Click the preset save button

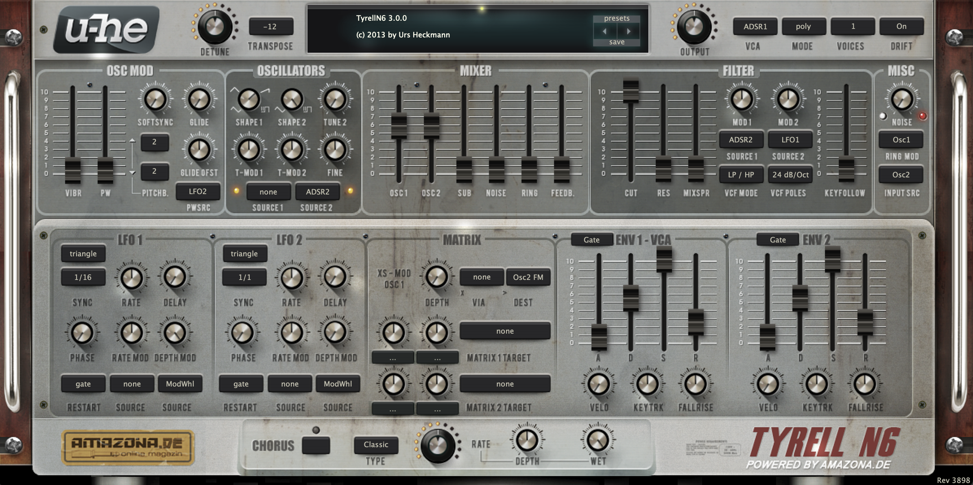tap(617, 42)
